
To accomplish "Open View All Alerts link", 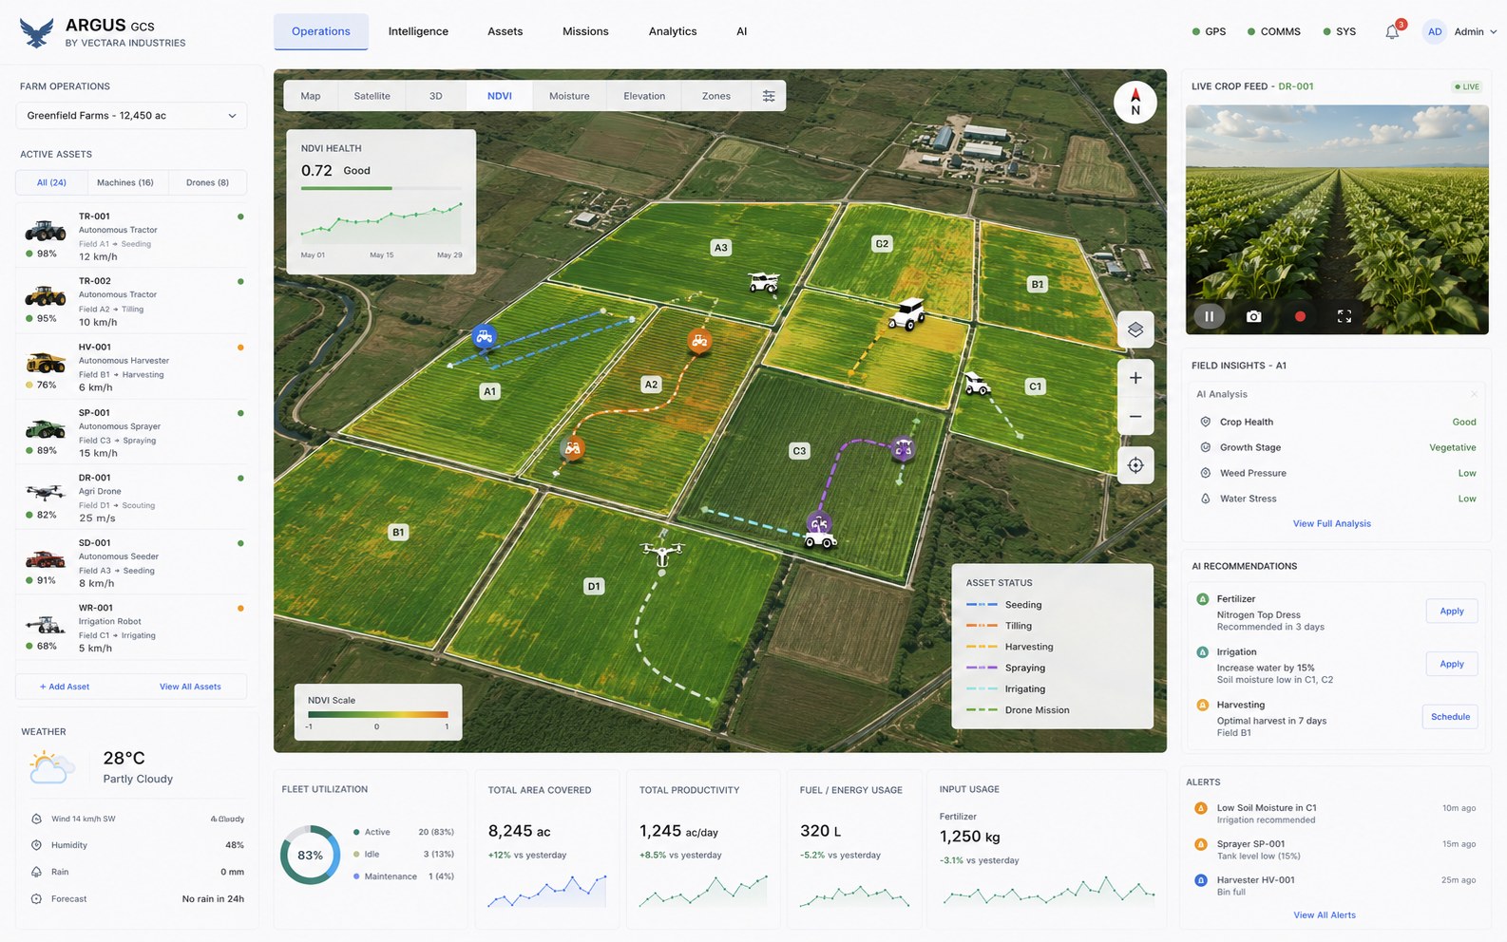I will pos(1325,915).
